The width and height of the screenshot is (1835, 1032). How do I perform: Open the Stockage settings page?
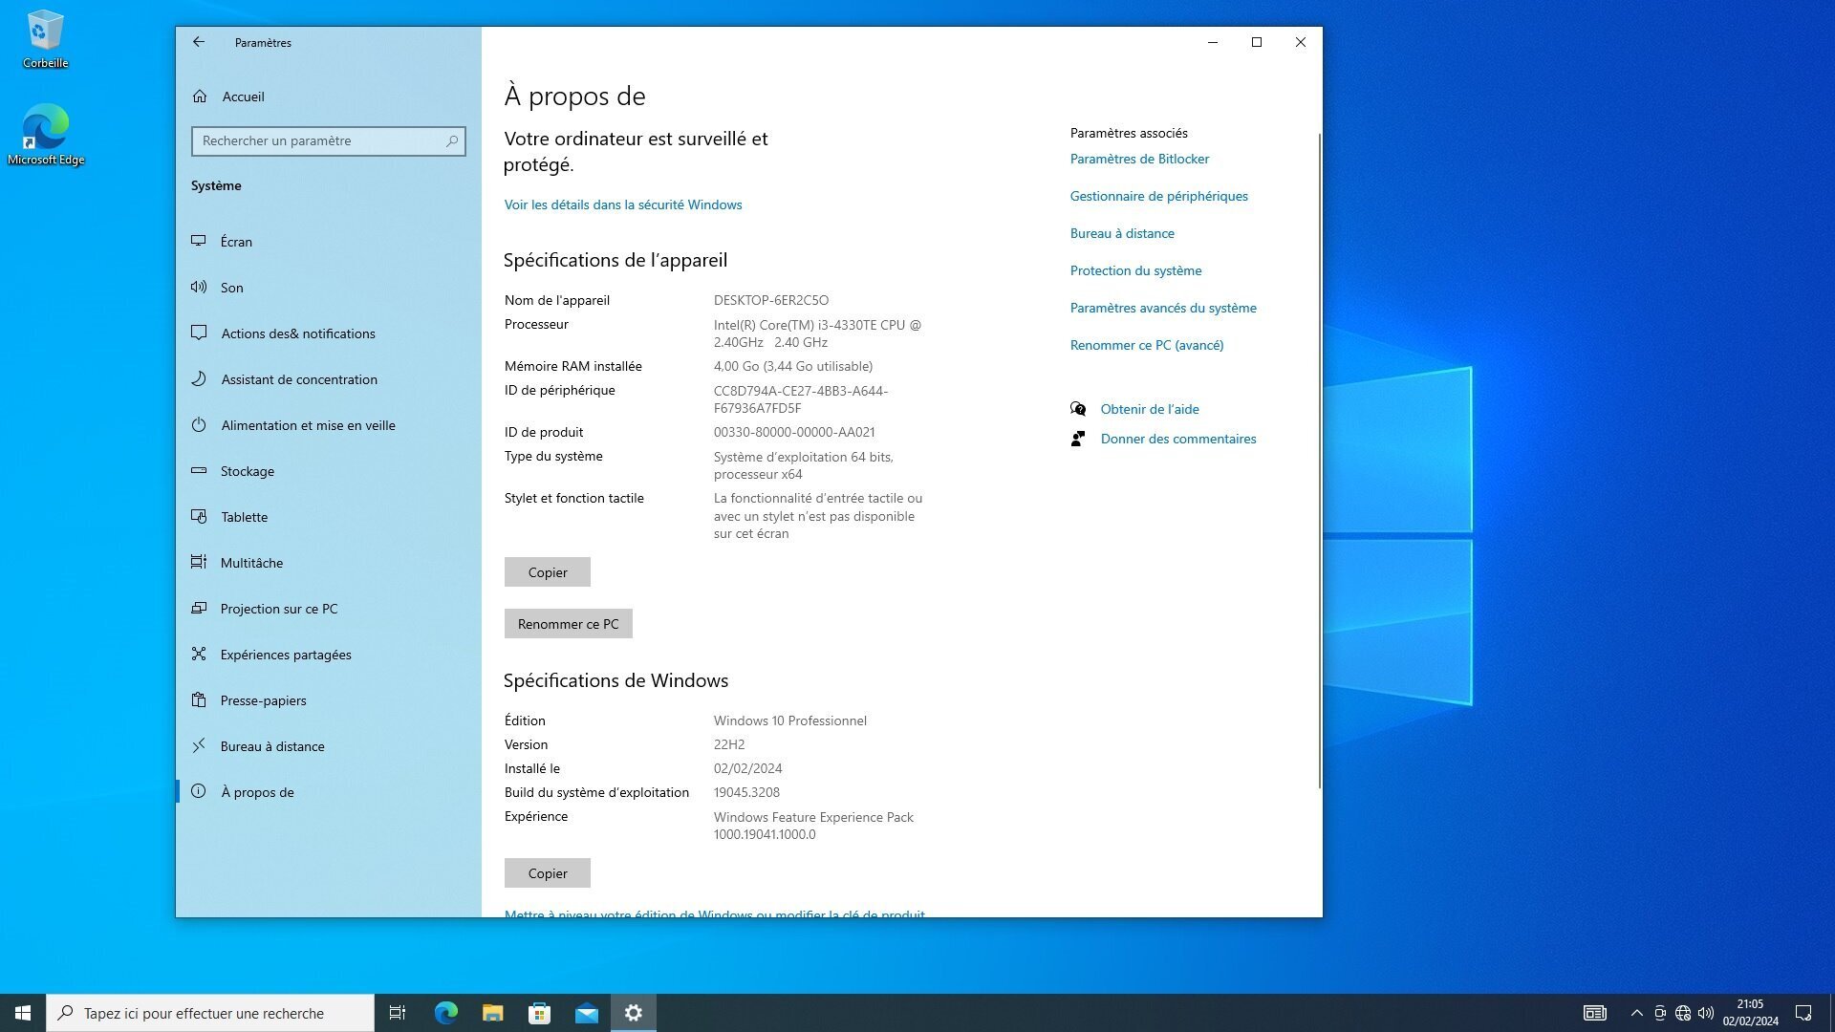(x=328, y=471)
